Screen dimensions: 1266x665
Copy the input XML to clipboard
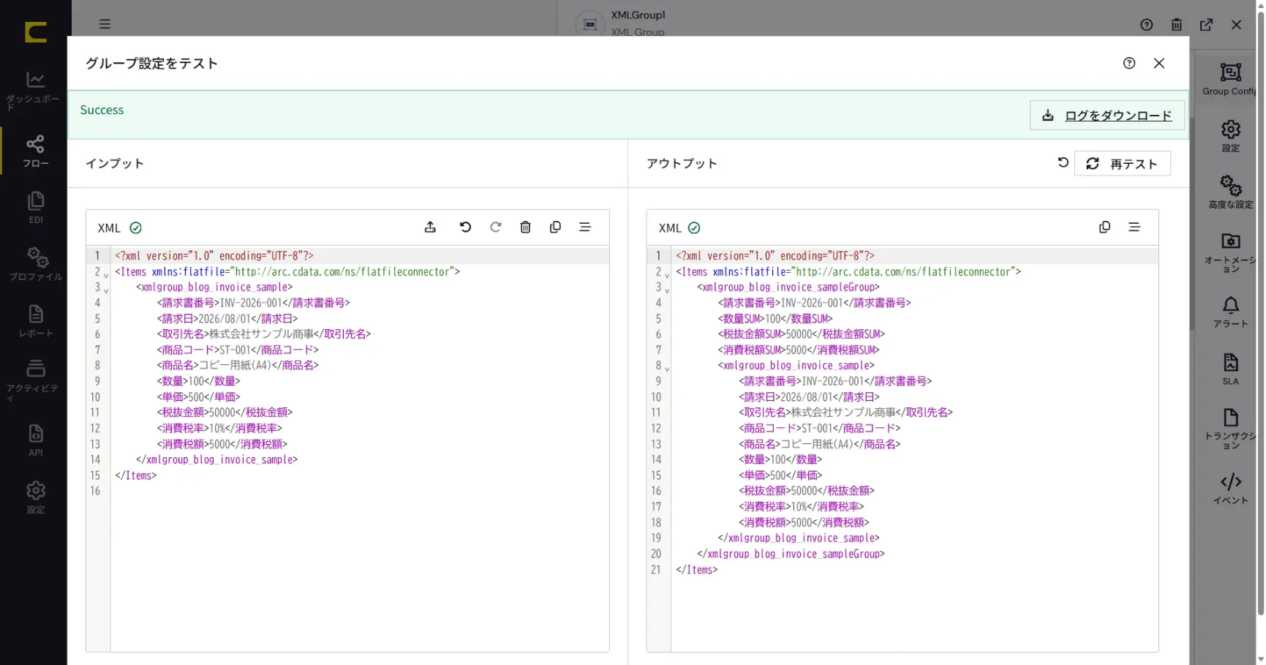(x=555, y=228)
